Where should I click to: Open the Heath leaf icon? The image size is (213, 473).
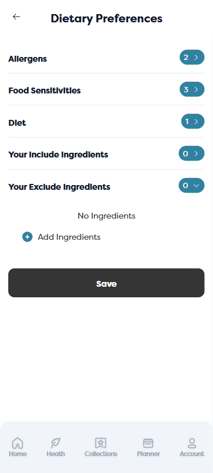click(x=55, y=443)
